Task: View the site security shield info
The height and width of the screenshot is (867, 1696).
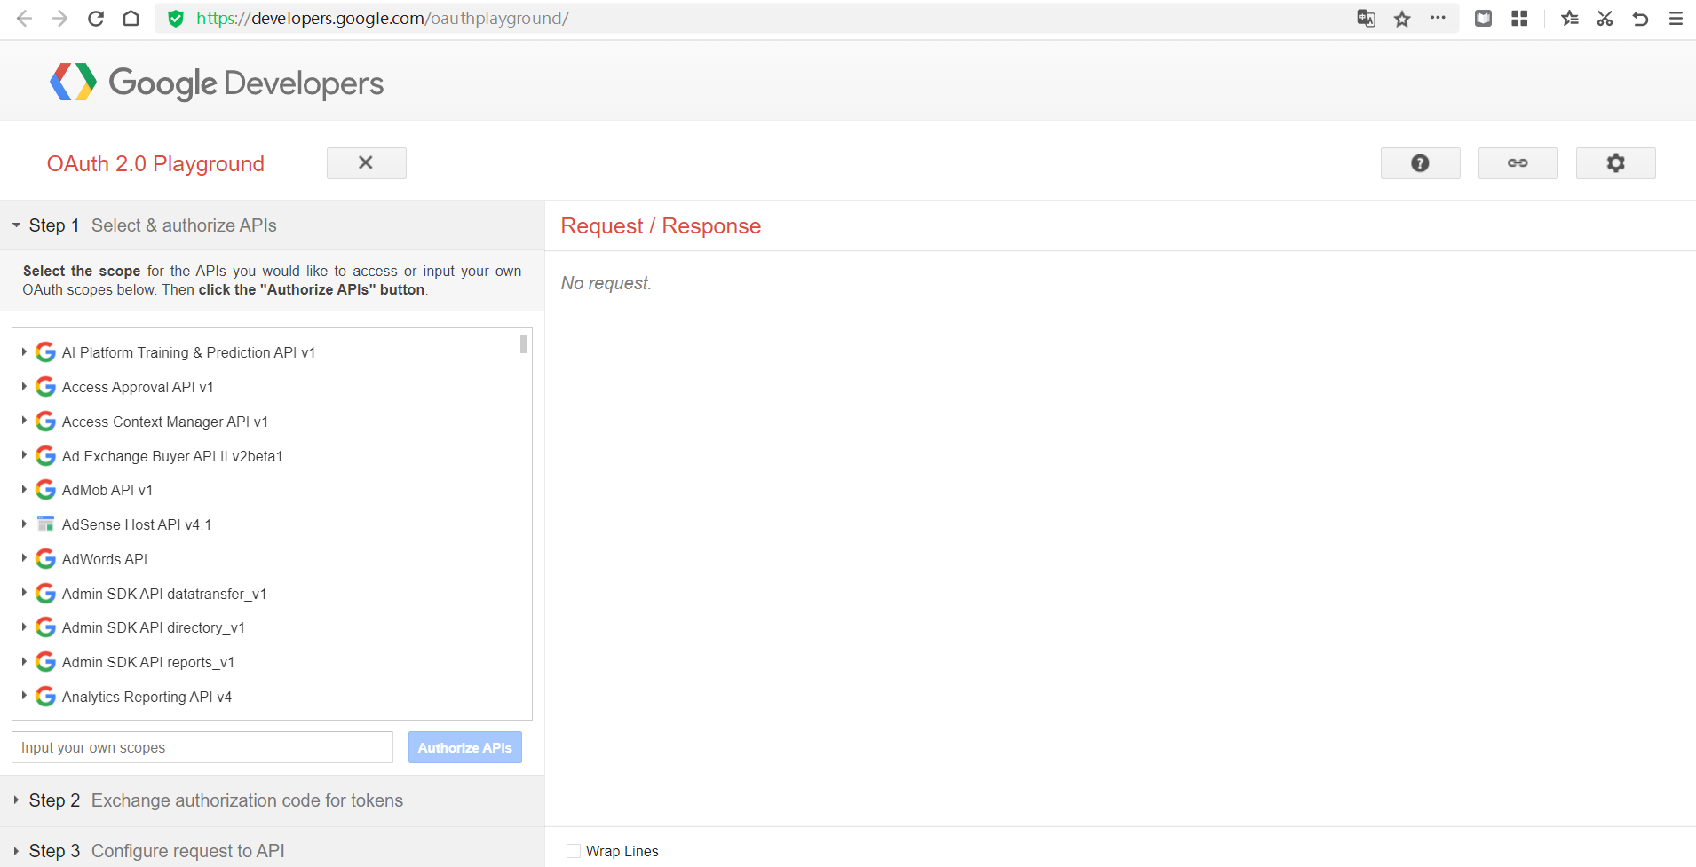Action: coord(176,18)
